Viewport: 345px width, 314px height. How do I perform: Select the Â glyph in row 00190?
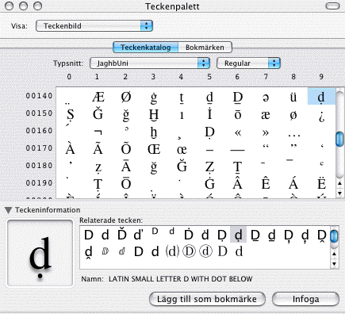point(238,183)
